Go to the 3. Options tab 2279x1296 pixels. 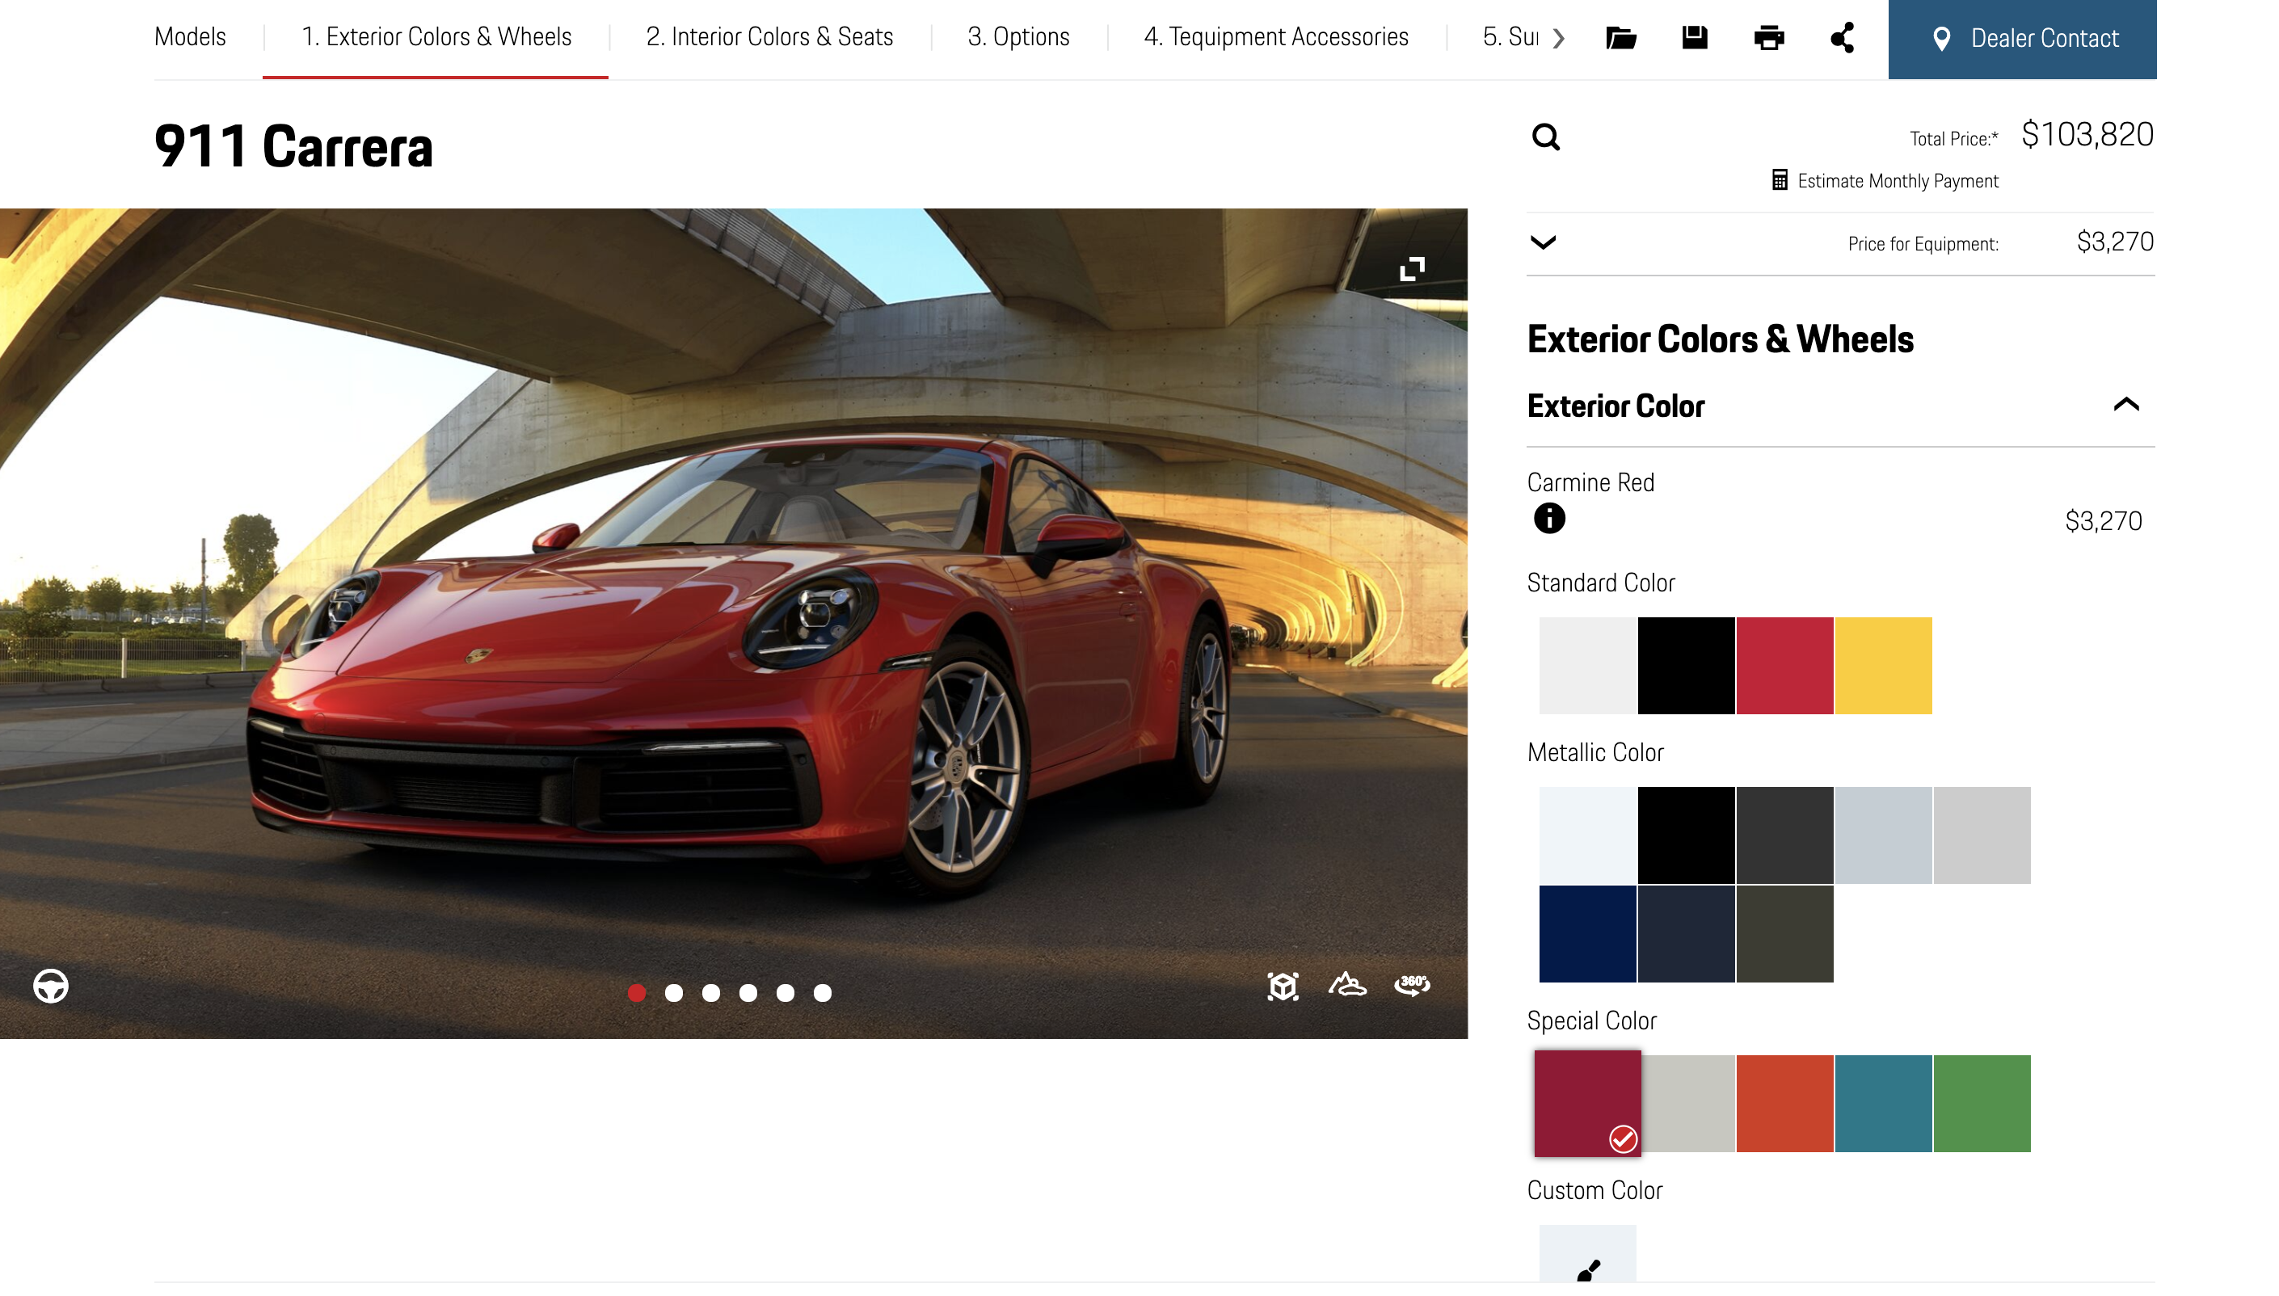(x=1018, y=36)
